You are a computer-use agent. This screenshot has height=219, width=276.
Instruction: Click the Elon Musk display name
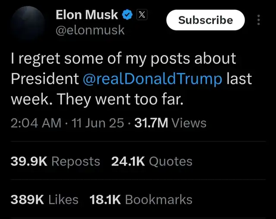click(87, 15)
